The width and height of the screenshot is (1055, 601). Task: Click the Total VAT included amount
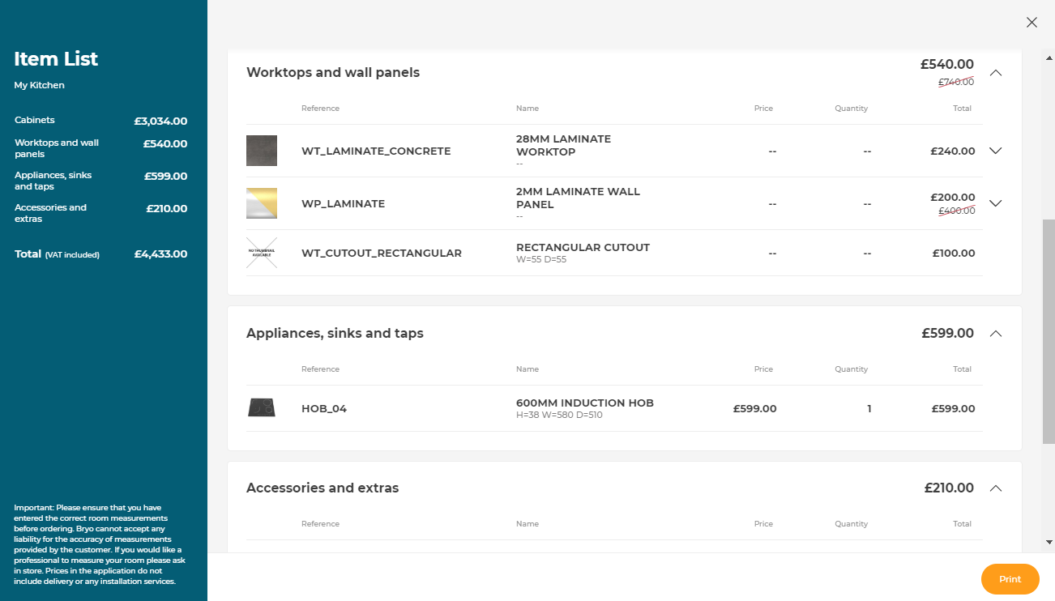pyautogui.click(x=160, y=254)
